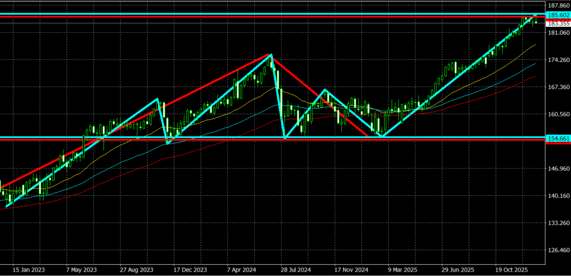Screen dimensions: 571x276
Task: Click the 19 Oct 2025 date label
Action: pyautogui.click(x=513, y=269)
